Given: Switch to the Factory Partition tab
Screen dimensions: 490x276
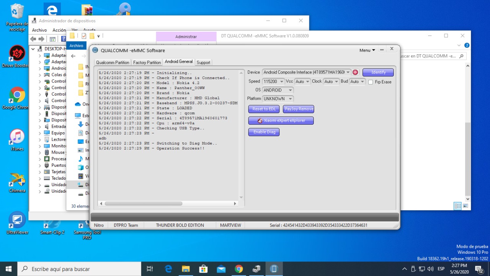Looking at the screenshot, I should click(147, 62).
